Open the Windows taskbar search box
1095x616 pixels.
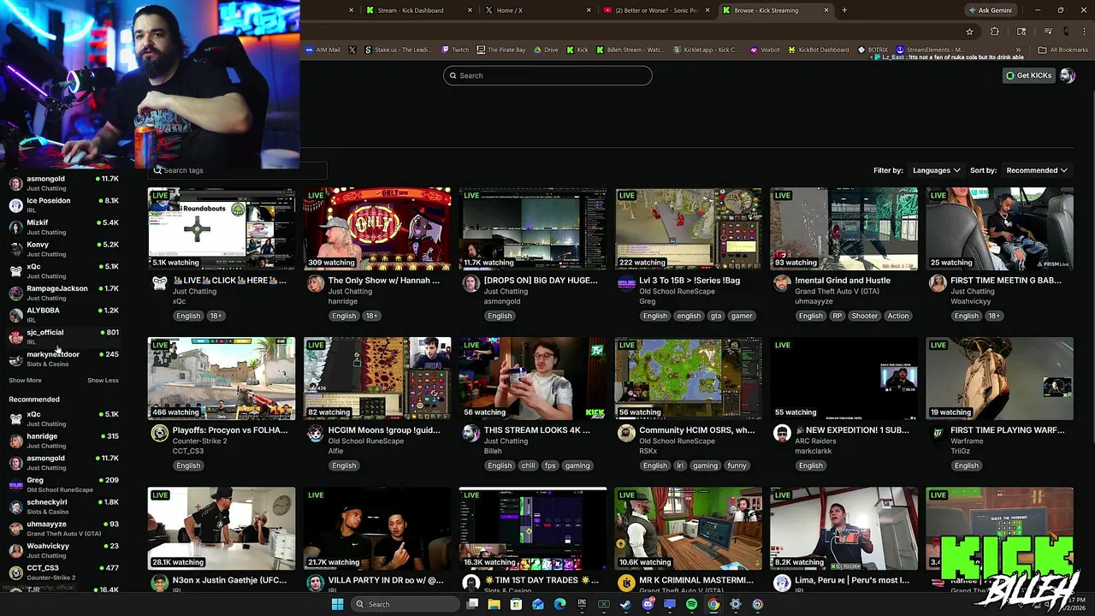pos(404,604)
